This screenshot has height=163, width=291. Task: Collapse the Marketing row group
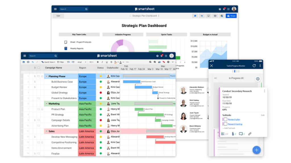coord(47,104)
